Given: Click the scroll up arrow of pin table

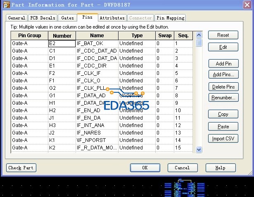Looking at the screenshot, I should 199,35.
